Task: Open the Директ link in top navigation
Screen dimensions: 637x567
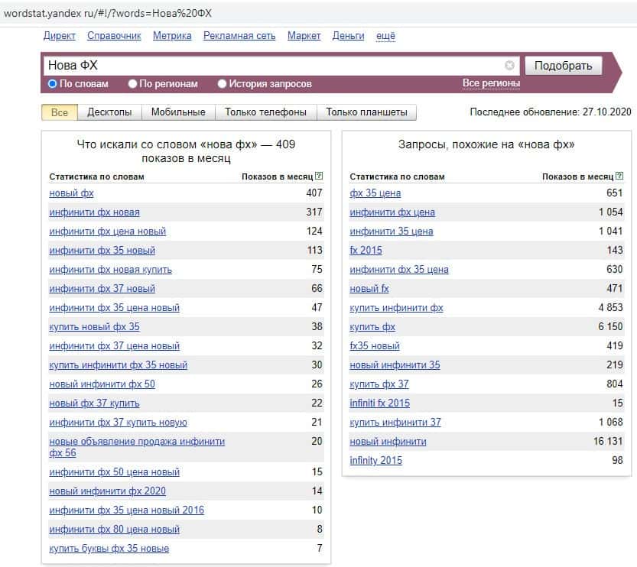Action: [x=60, y=36]
